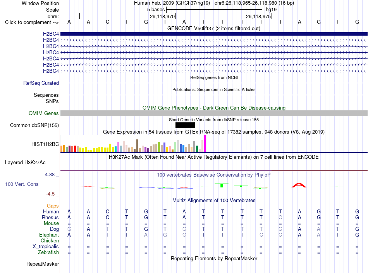Select the 'Elephant' alignment row label
This screenshot has width=368, height=273.
pyautogui.click(x=49, y=235)
